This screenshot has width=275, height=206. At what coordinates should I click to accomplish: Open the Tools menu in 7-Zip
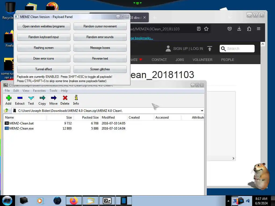coord(53,91)
